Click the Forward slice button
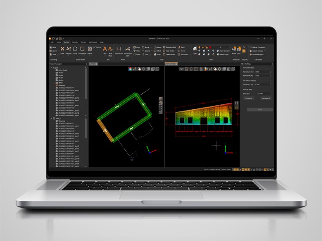The width and height of the screenshot is (322, 241). point(248,98)
